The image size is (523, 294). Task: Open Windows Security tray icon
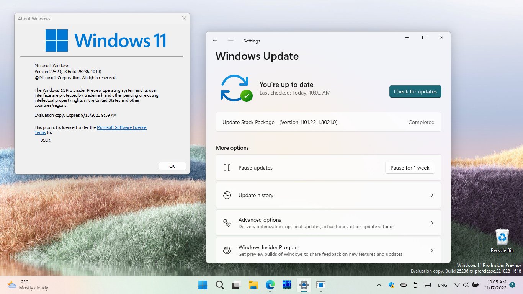coord(391,285)
